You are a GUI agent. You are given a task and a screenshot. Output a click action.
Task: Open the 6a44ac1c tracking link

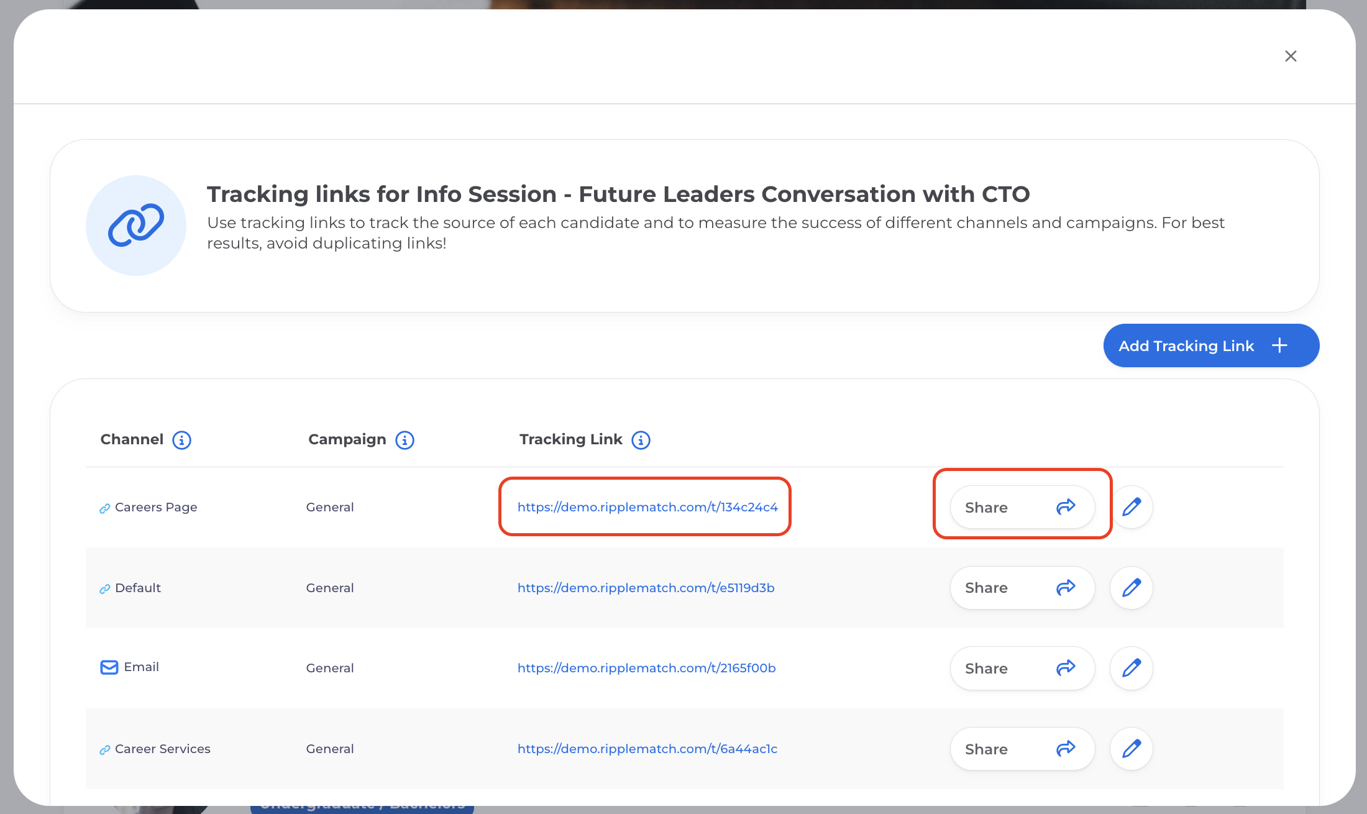point(647,749)
